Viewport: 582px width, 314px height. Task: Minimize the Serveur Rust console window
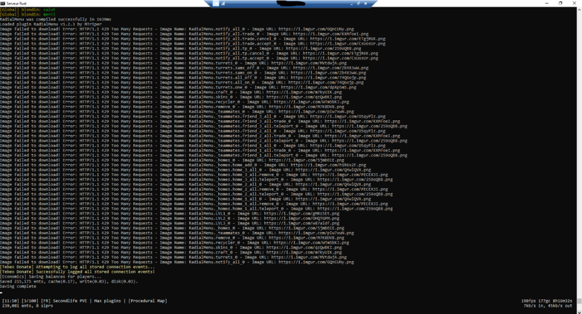[546, 3]
